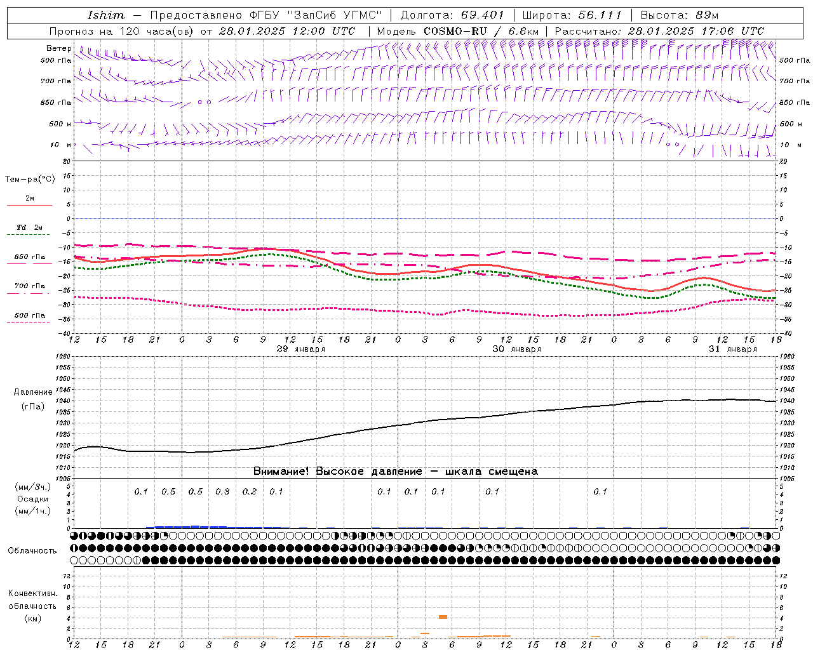Click the "31 января" date label
Image resolution: width=813 pixels, height=650 pixels.
[733, 349]
